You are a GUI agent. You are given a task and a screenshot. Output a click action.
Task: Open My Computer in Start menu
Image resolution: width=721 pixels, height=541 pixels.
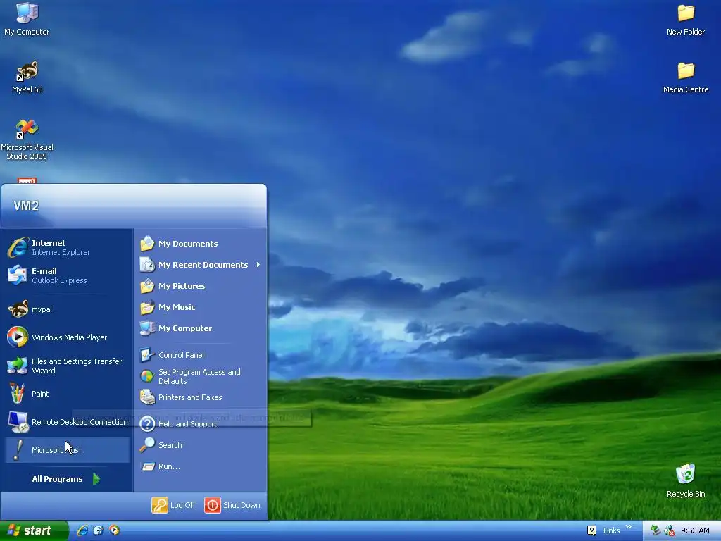click(201, 328)
